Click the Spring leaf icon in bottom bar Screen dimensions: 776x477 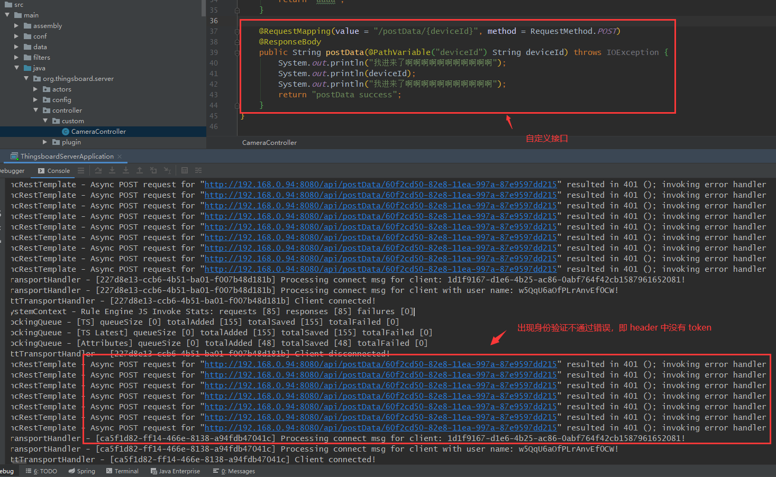tap(71, 471)
